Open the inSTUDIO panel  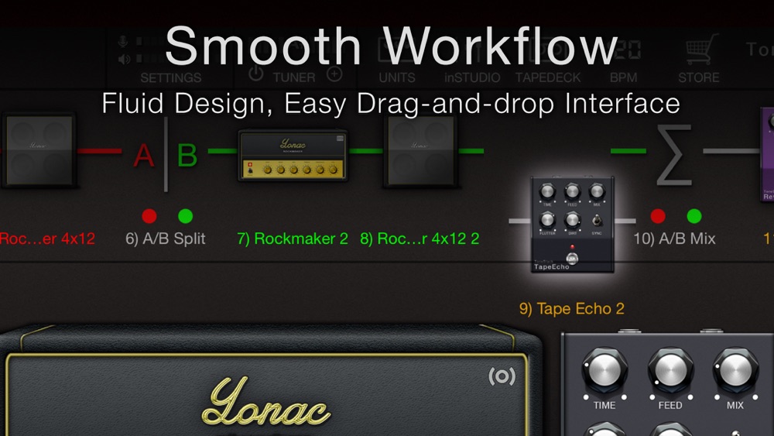pyautogui.click(x=472, y=77)
